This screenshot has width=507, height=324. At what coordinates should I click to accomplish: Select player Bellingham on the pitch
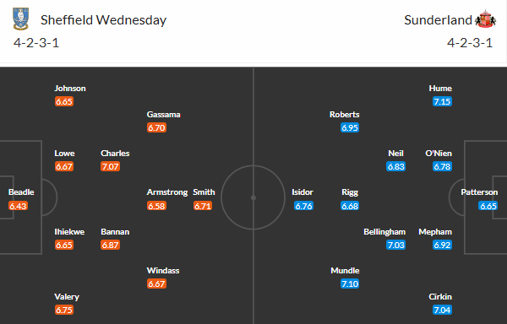(x=384, y=232)
